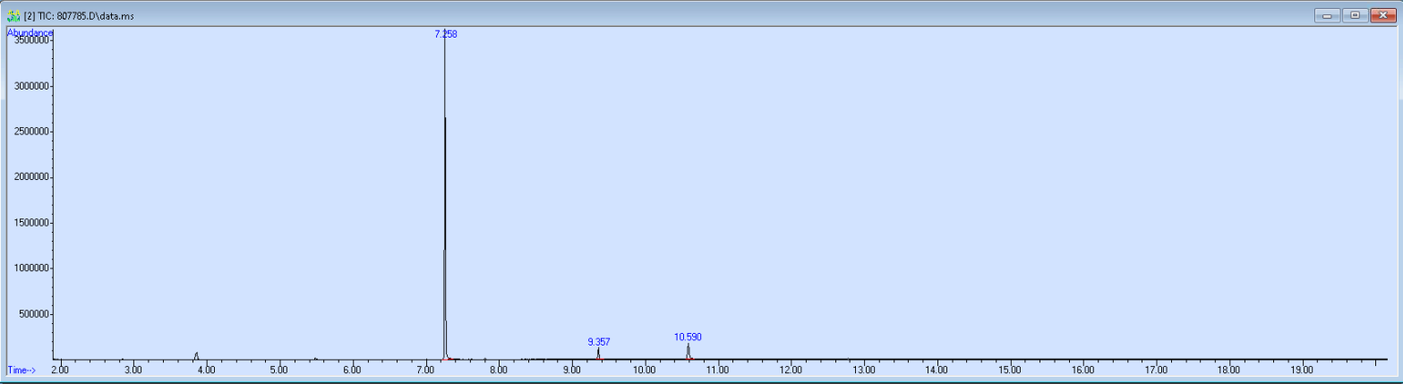Image resolution: width=1403 pixels, height=384 pixels.
Task: Click the 500000 abundance tick label
Action: tap(35, 314)
